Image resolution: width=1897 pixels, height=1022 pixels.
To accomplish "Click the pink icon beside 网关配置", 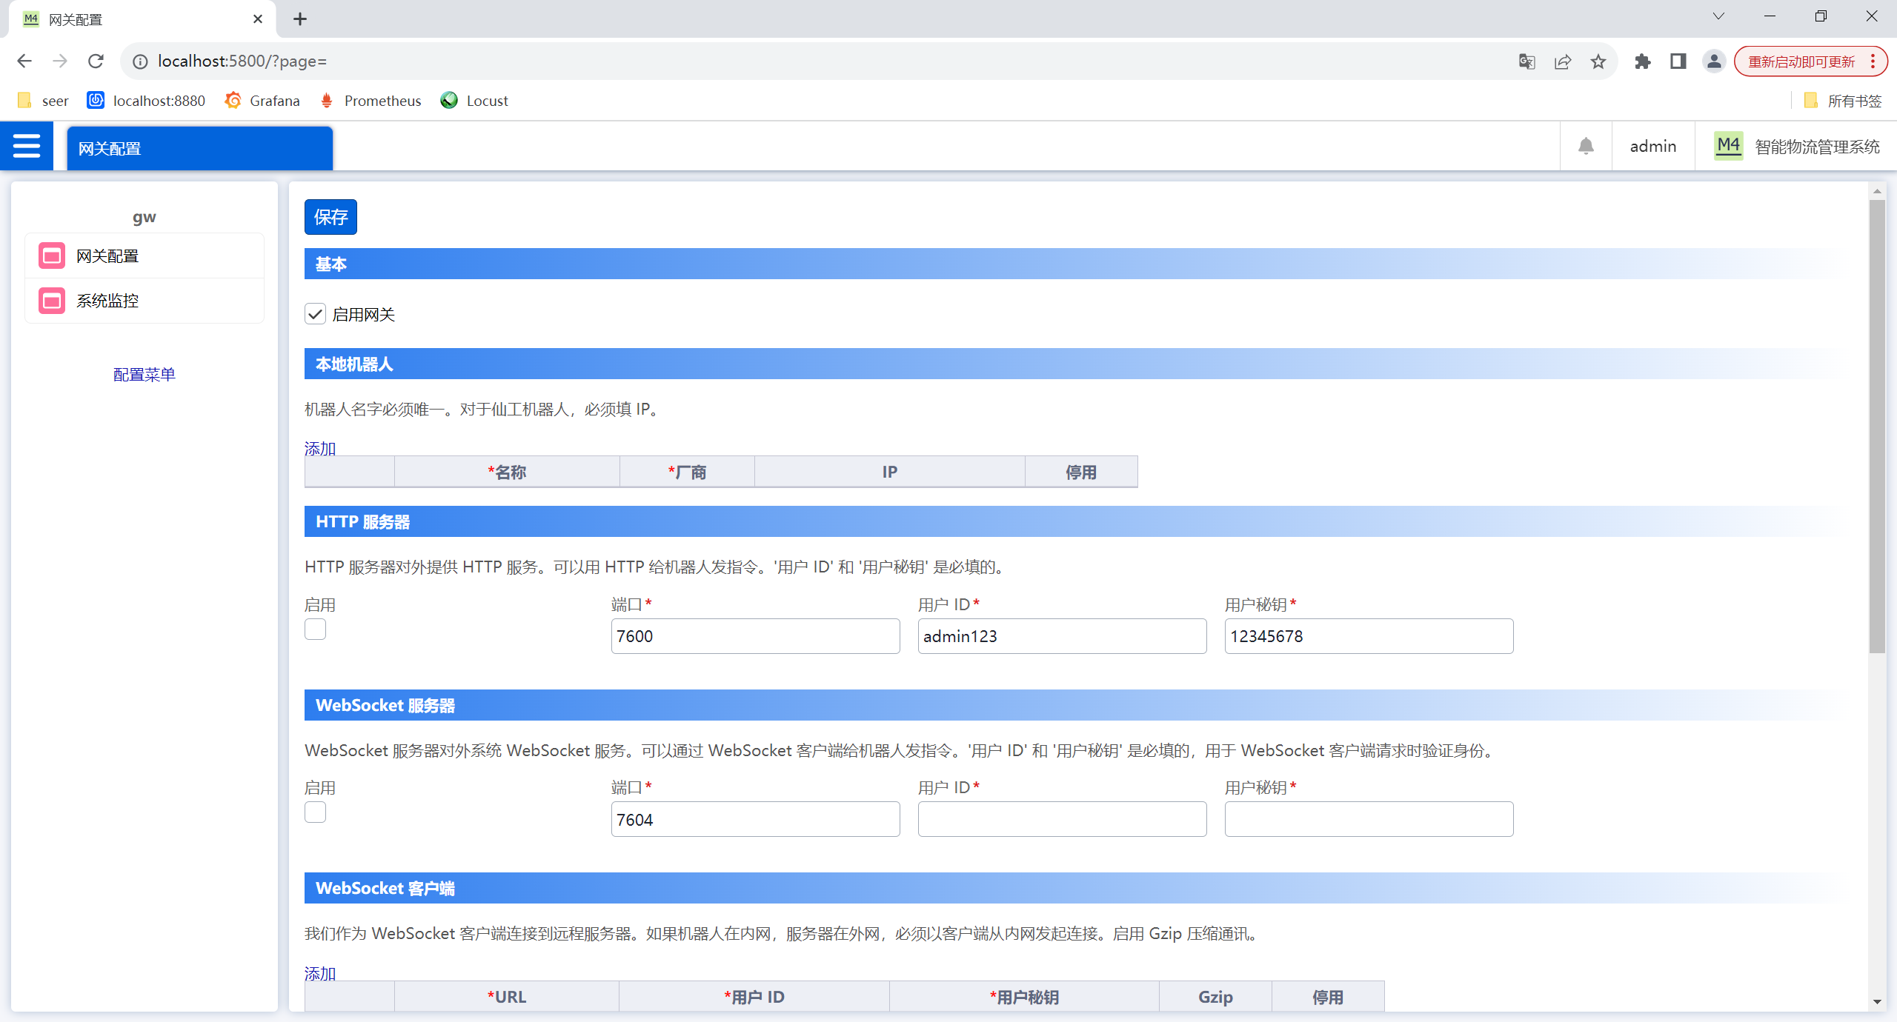I will [52, 256].
